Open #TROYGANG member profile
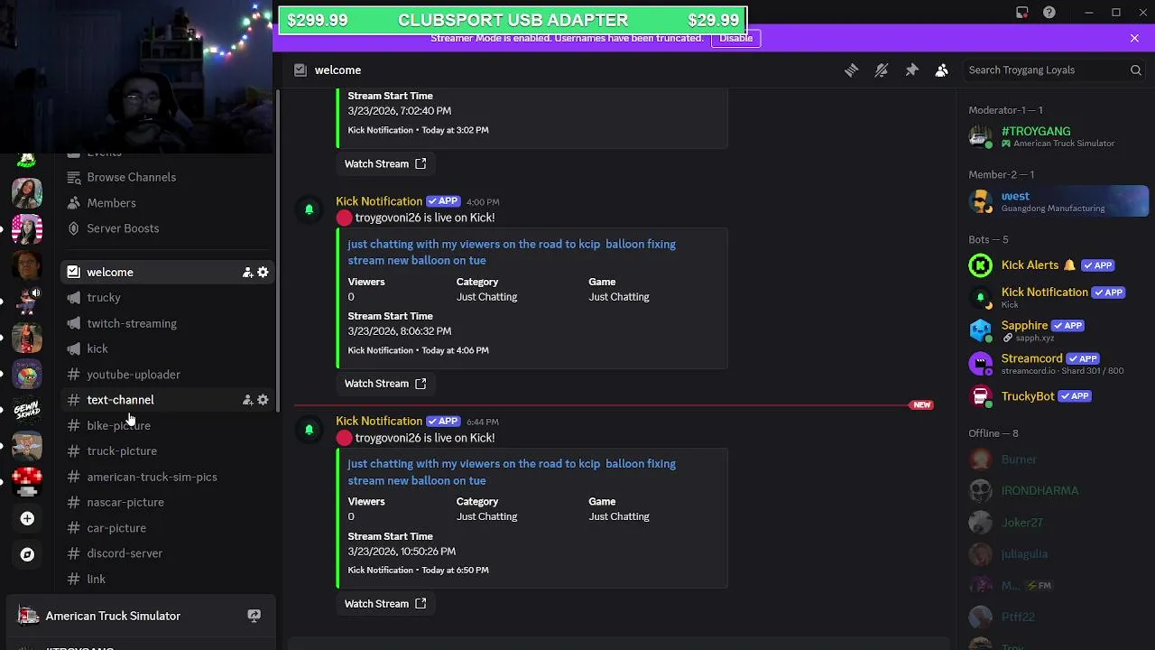 point(1054,136)
